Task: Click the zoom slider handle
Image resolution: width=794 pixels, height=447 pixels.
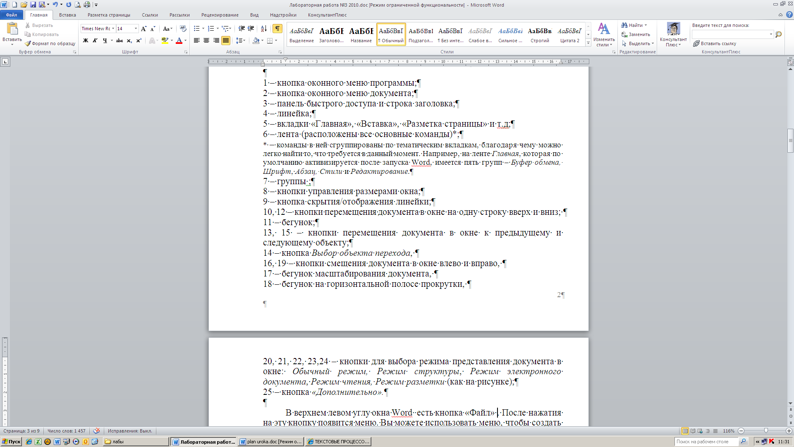Action: (x=766, y=431)
